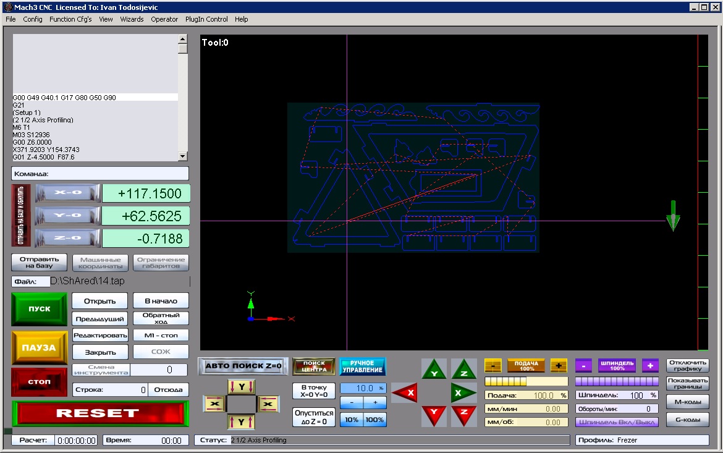Close the loaded file (Закрыть)

click(x=100, y=352)
